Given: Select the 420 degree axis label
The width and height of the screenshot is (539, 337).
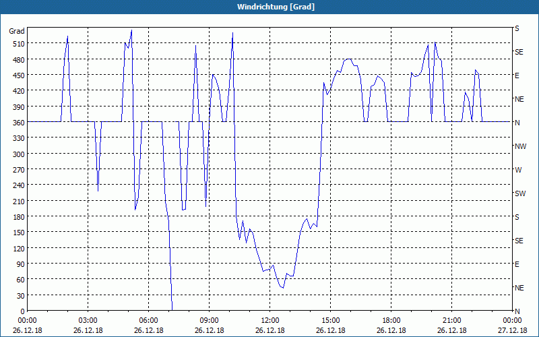Looking at the screenshot, I should tap(19, 91).
